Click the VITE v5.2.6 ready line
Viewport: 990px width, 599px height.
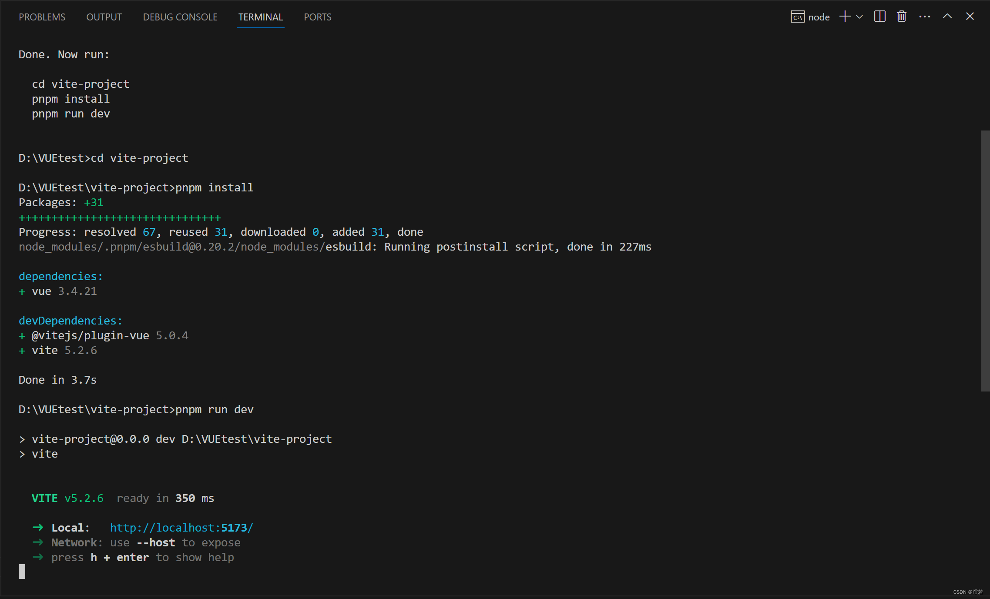[123, 498]
